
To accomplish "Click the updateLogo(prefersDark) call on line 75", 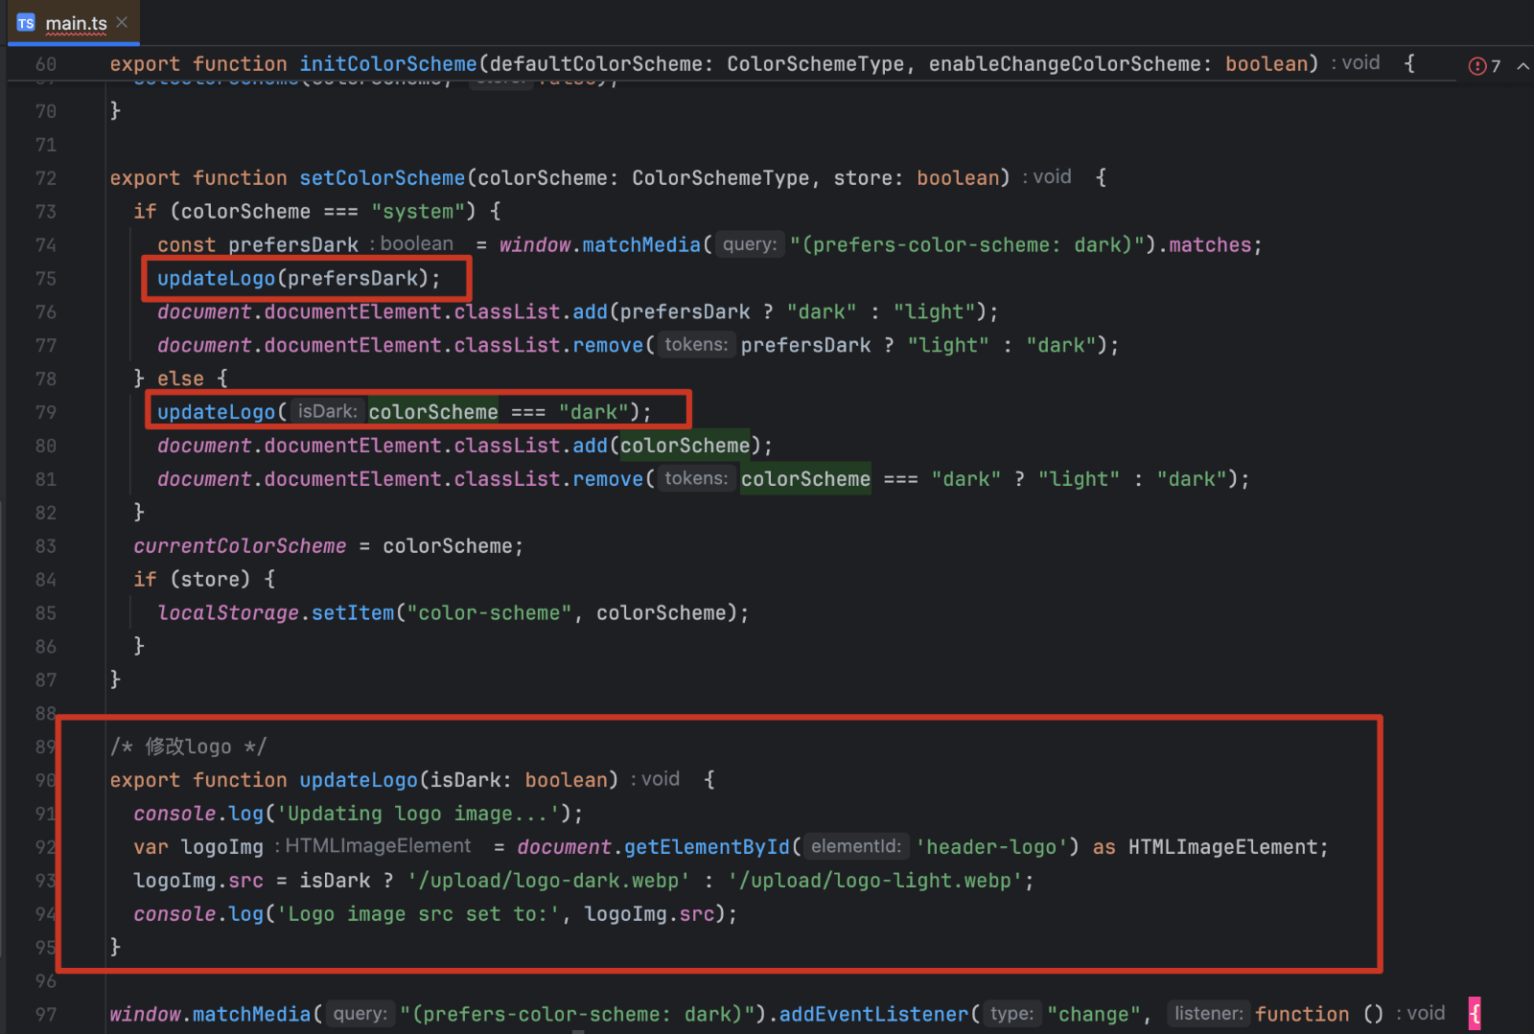I will click(x=297, y=279).
